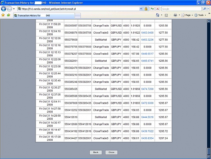Click the Google search box
Screen dimensions: 211x159
click(x=182, y=9)
